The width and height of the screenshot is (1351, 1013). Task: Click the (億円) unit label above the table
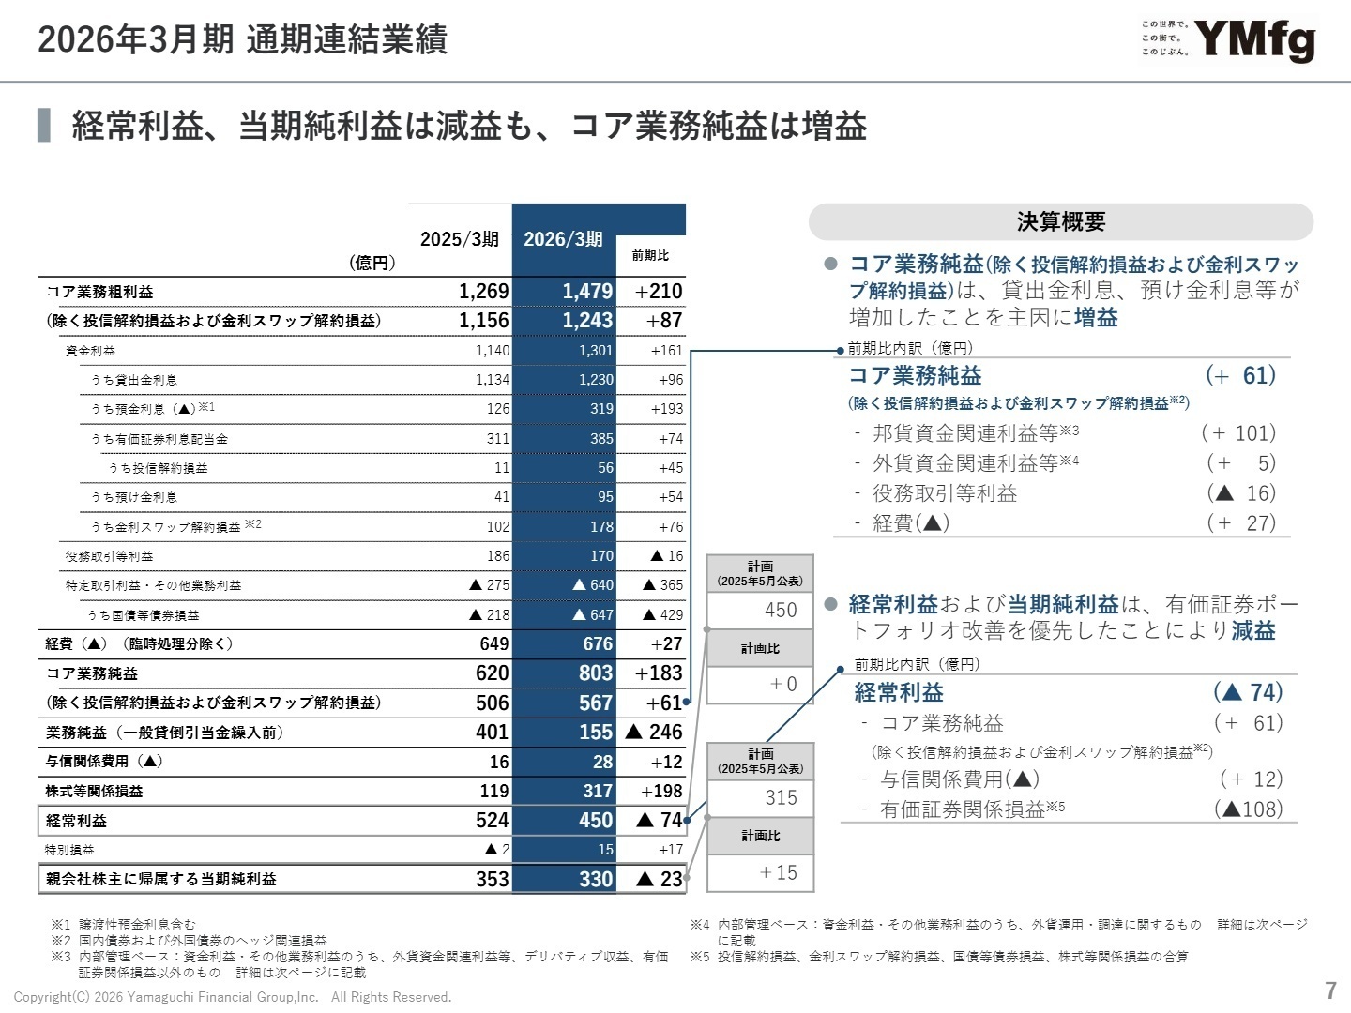pos(372,263)
